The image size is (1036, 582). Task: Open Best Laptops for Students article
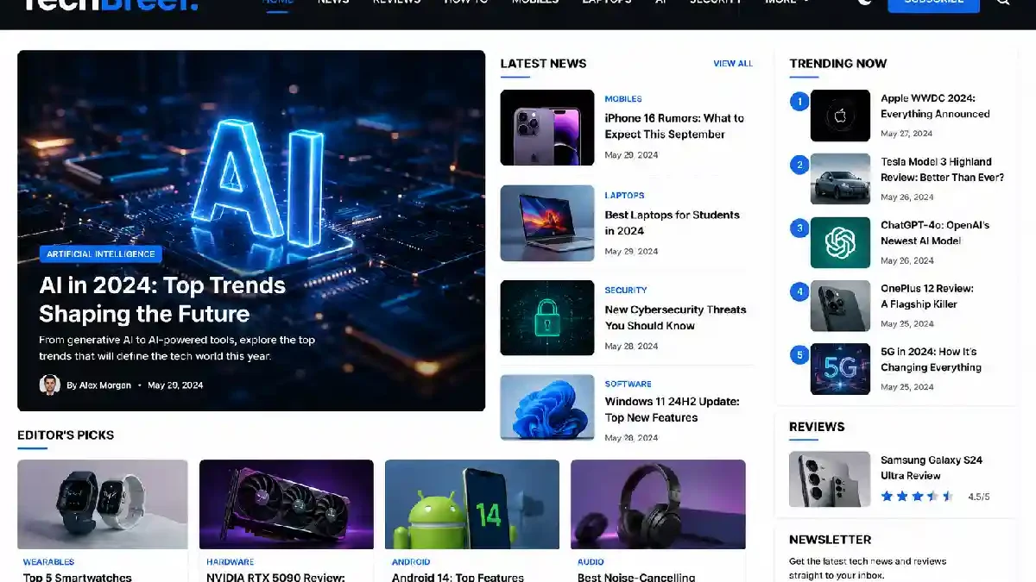tap(673, 222)
